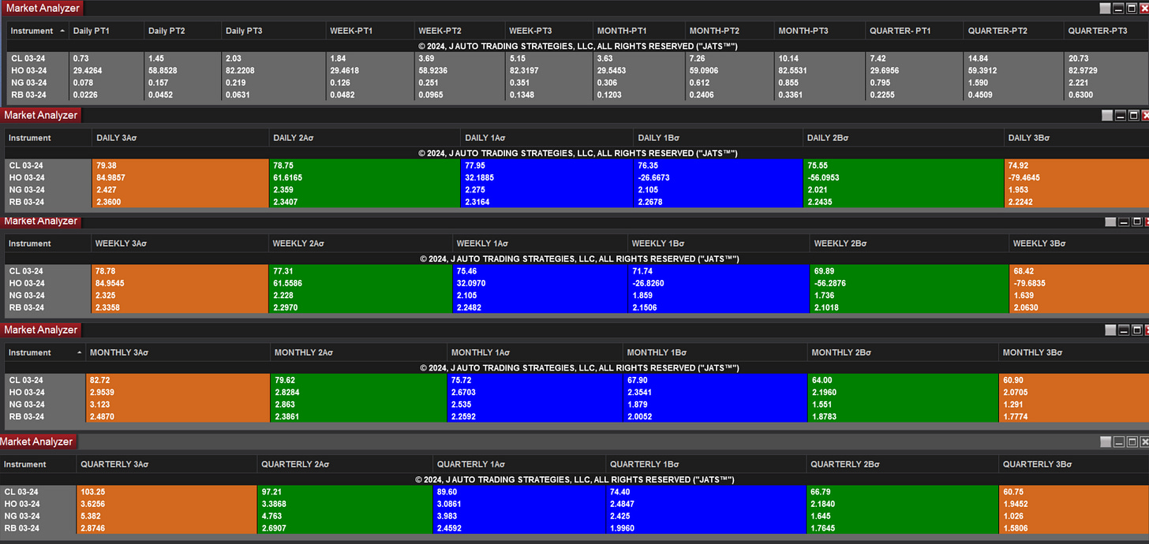Screen dimensions: 1149x544
Task: Click the QUARTER-PT3 column header
Action: [x=1106, y=31]
